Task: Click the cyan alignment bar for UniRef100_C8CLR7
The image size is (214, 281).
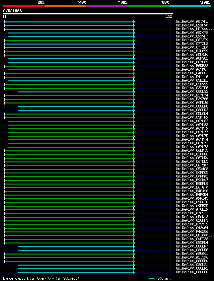Action: click(76, 247)
